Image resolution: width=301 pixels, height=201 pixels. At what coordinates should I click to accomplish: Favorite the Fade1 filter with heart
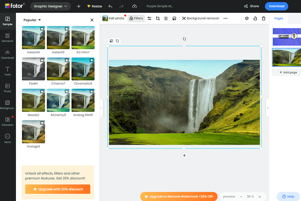(x=42, y=60)
